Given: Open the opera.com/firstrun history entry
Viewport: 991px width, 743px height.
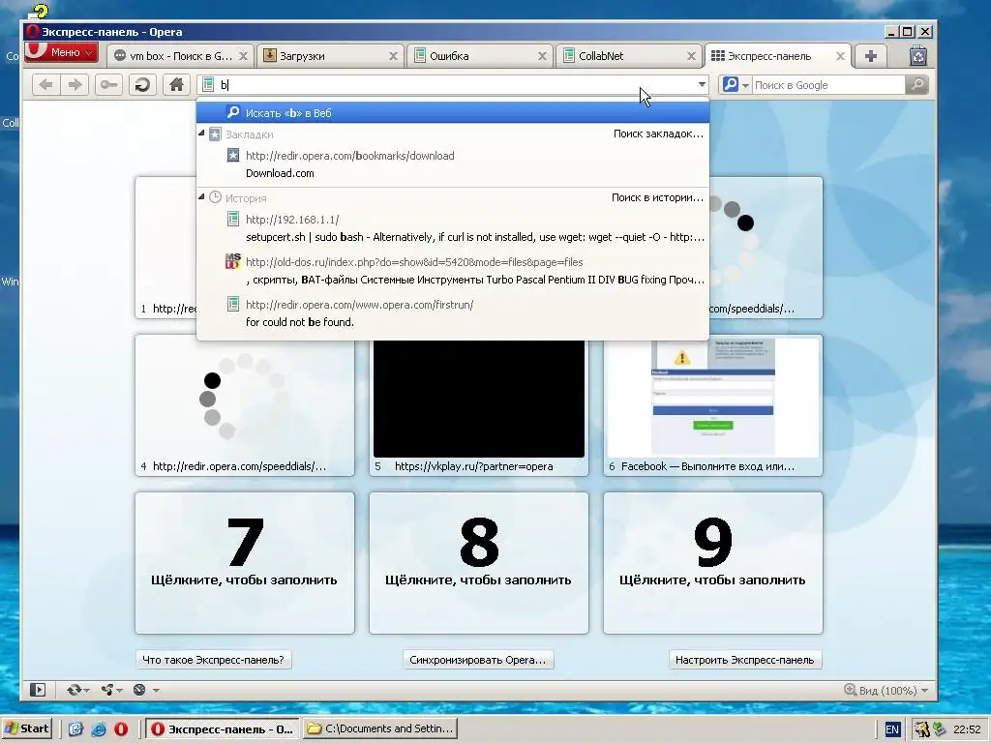Looking at the screenshot, I should pos(453,313).
